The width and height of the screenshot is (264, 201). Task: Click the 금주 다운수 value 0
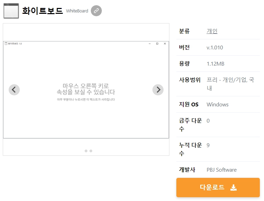(208, 121)
